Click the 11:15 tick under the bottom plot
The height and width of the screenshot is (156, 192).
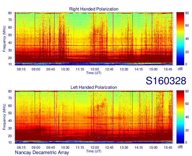(x=80, y=148)
